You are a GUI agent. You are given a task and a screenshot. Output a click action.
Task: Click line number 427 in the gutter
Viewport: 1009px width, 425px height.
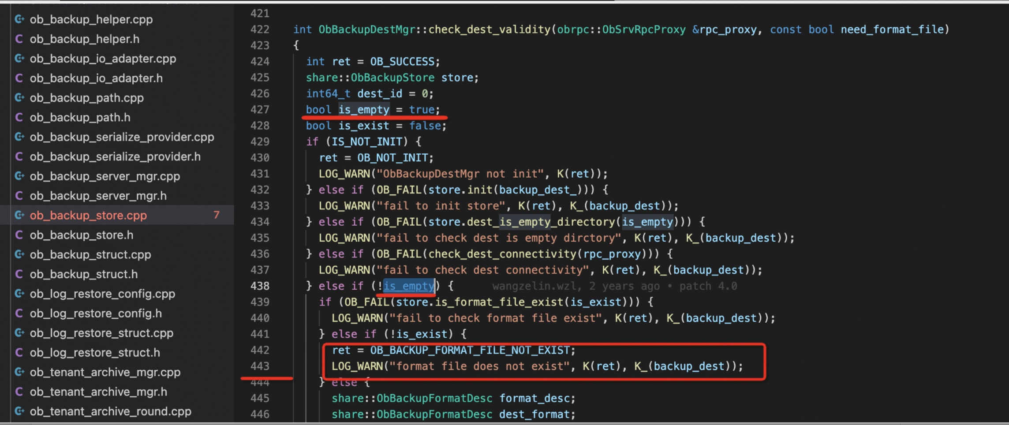[260, 110]
